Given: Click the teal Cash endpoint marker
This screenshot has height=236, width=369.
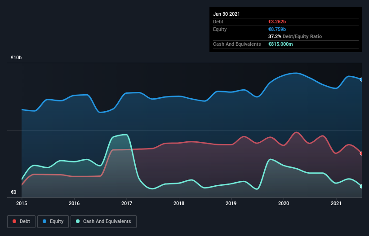Looking at the screenshot, I should (361, 187).
